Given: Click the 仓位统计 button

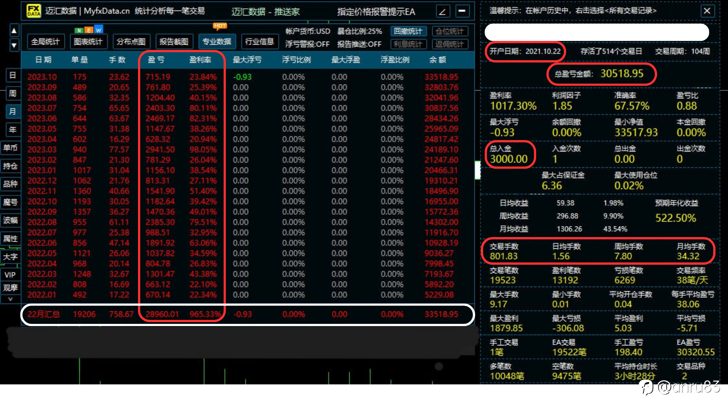Looking at the screenshot, I should point(450,31).
